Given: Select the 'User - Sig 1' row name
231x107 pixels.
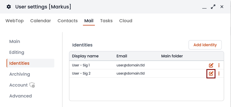Looking at the screenshot, I should pos(81,65).
